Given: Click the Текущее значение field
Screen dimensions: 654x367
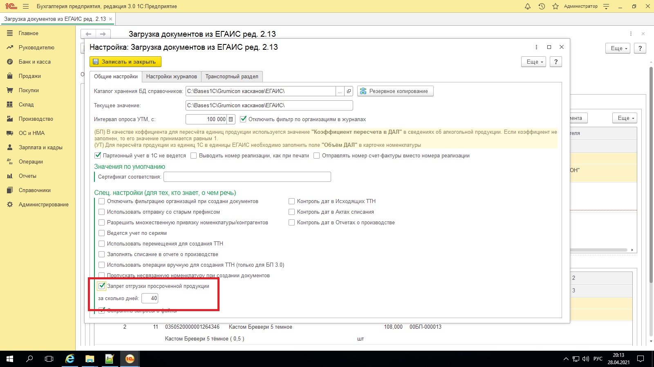Looking at the screenshot, I should pyautogui.click(x=269, y=105).
